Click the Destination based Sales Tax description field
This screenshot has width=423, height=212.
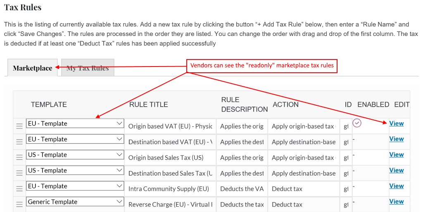point(242,173)
